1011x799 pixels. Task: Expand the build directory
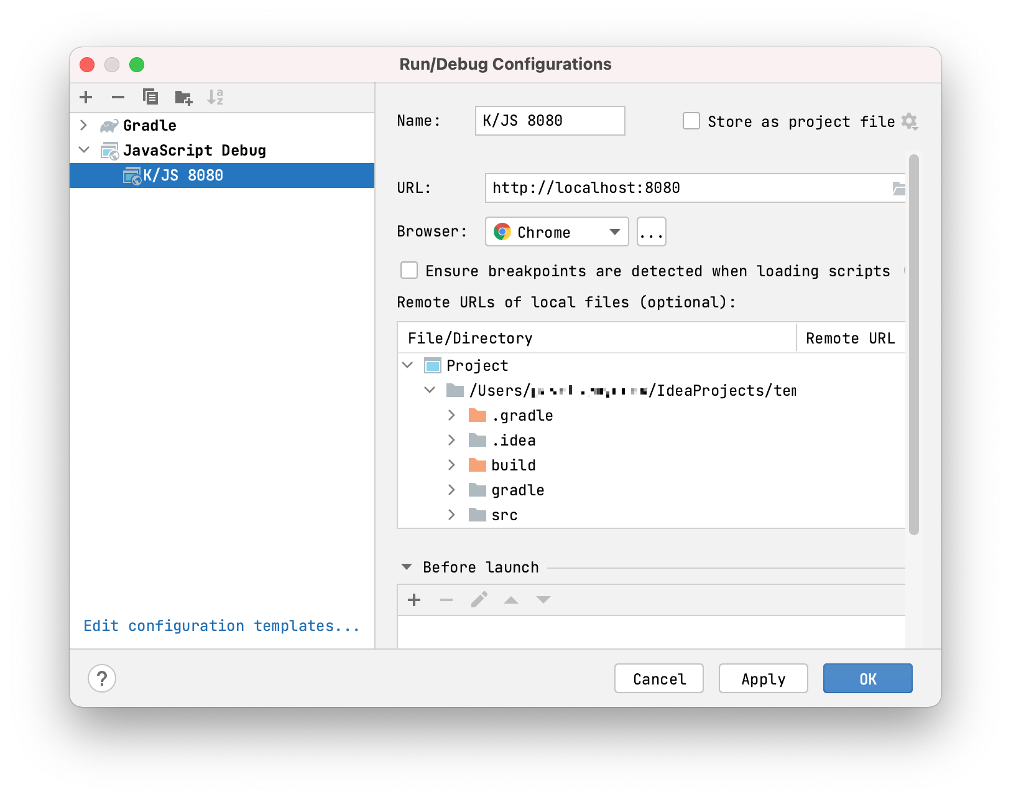(x=452, y=465)
